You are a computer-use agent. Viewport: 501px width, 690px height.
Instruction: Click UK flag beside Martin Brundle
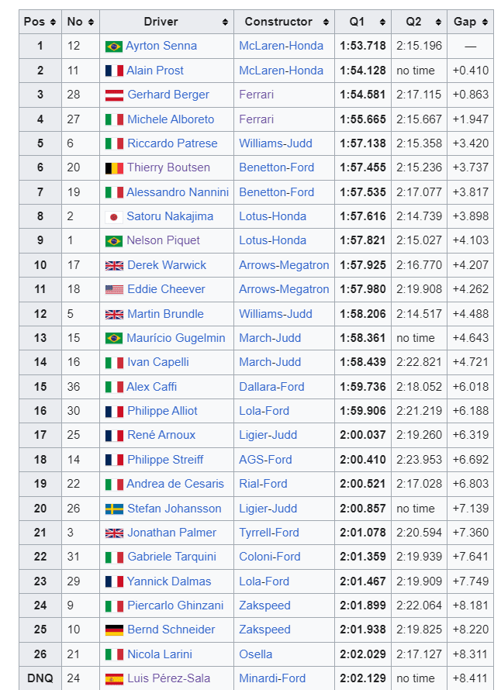[114, 314]
